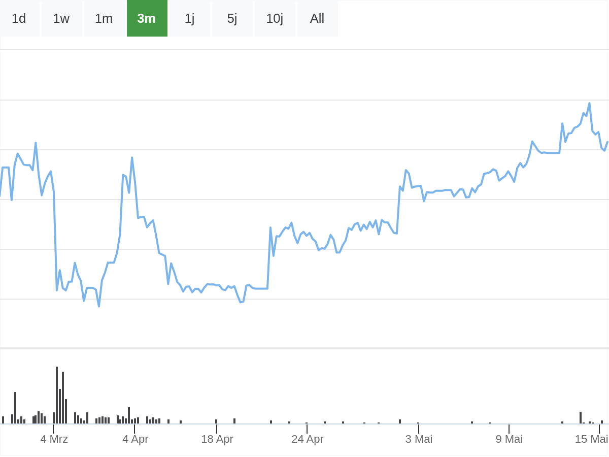
Task: Click tallest volume bar right of 9 Mai
Action: coord(581,418)
